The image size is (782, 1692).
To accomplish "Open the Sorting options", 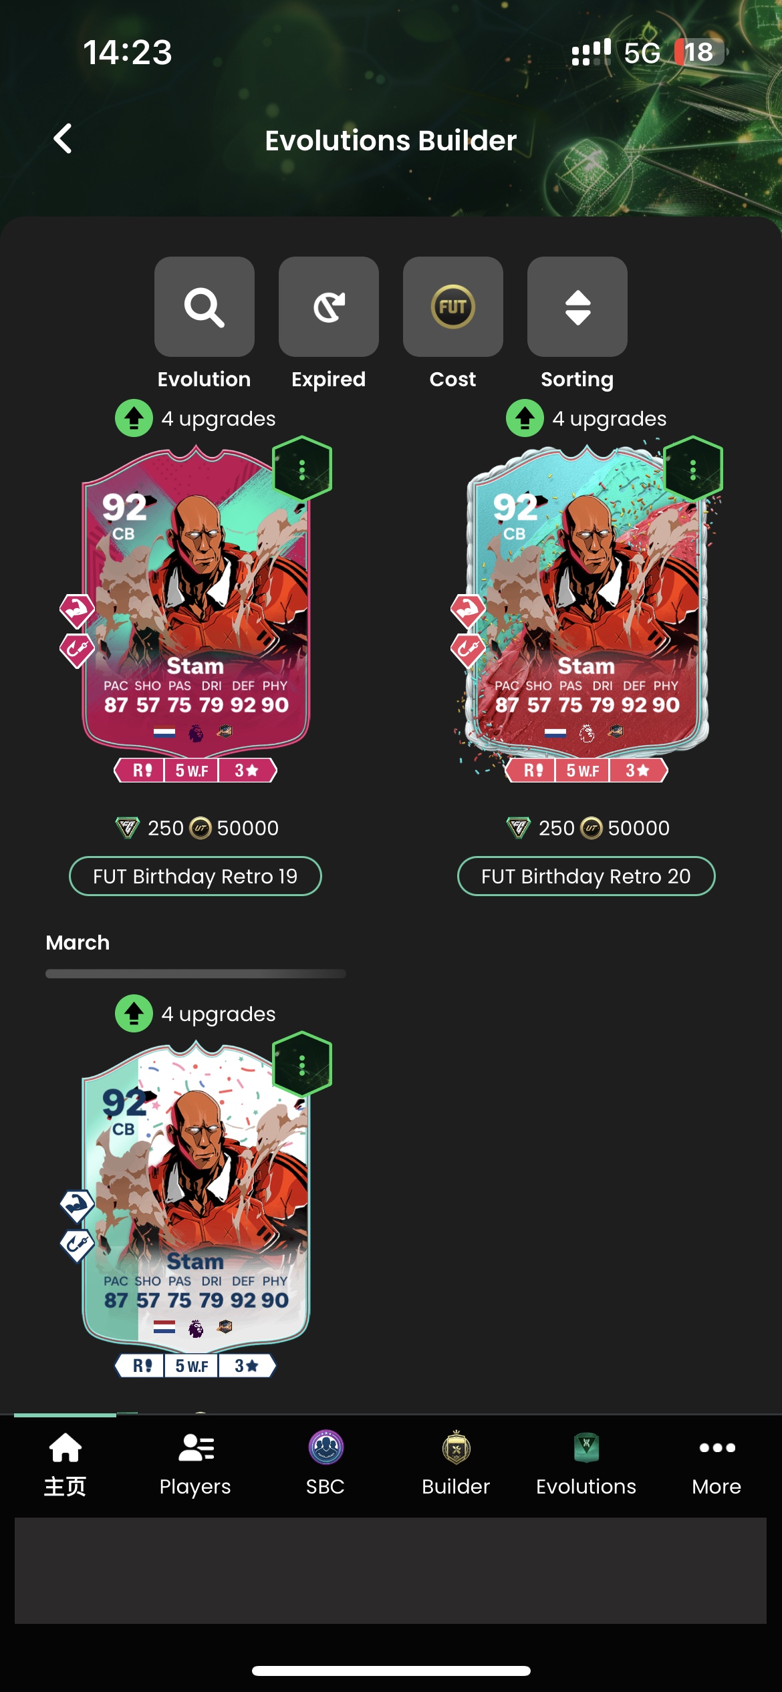I will (577, 307).
